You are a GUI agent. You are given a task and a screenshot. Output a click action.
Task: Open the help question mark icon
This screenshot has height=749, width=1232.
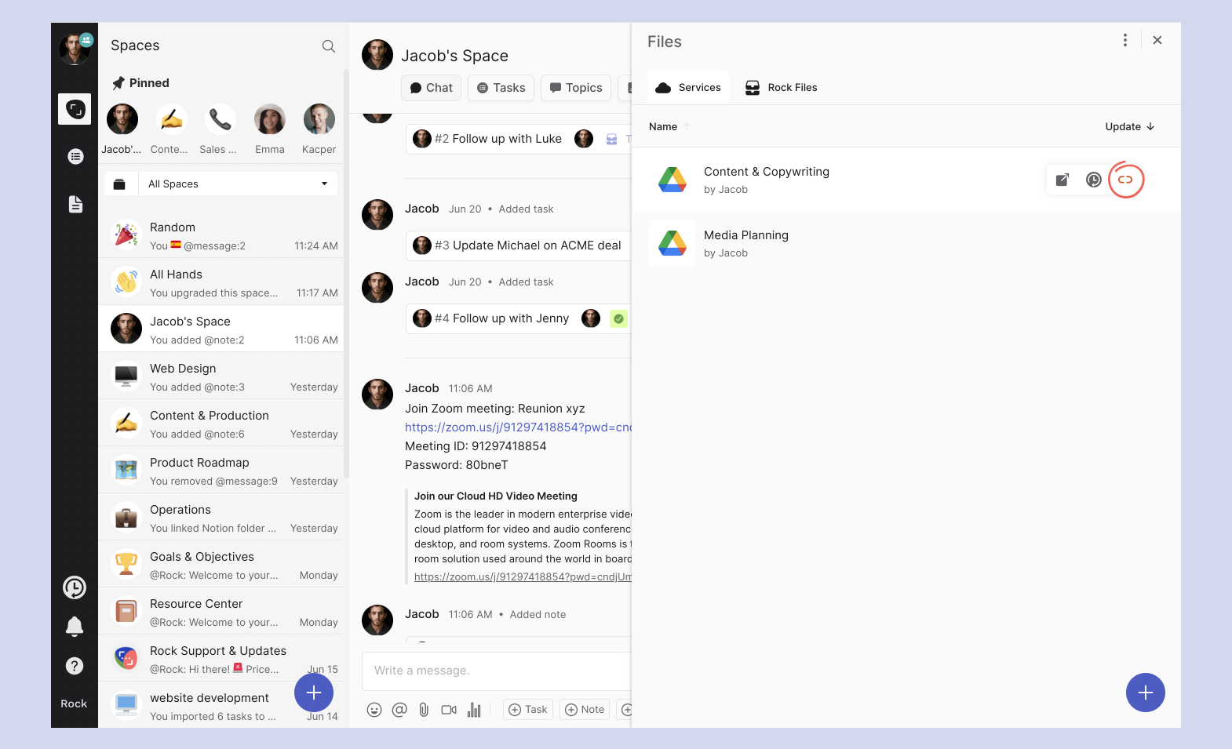tap(75, 666)
